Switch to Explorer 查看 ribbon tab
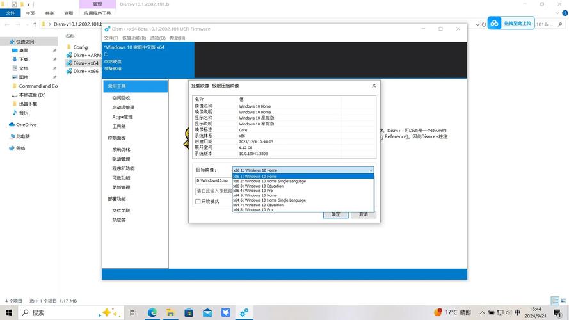569x320 pixels. (68, 13)
